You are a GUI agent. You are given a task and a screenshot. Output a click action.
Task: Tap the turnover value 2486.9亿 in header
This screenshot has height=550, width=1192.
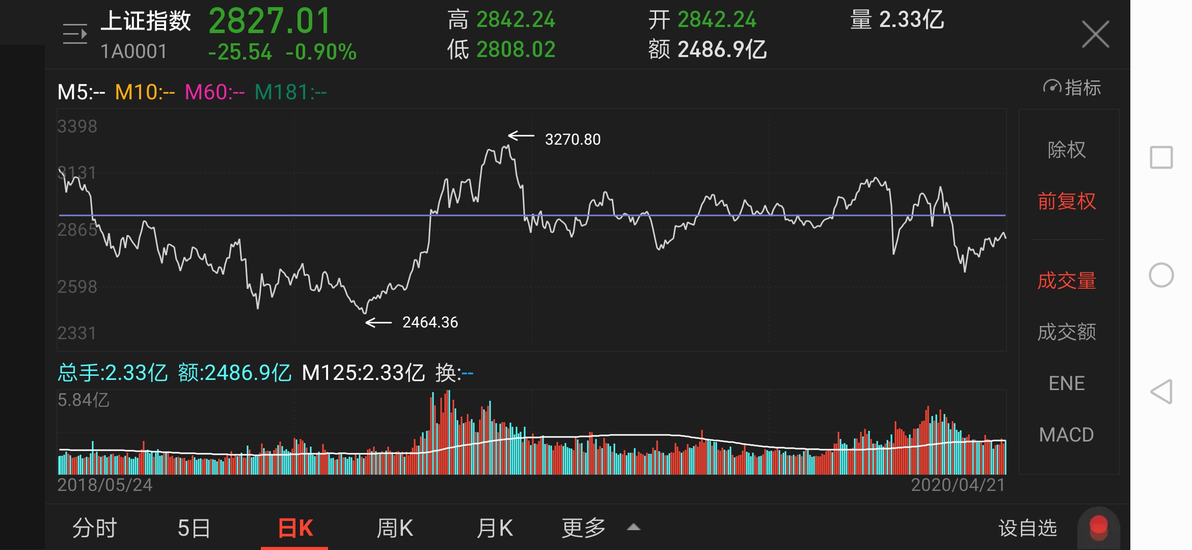pyautogui.click(x=722, y=49)
